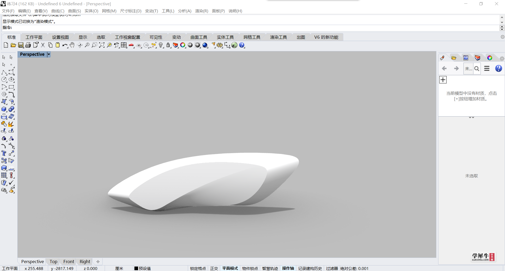The width and height of the screenshot is (505, 271).
Task: Create a new file with the New icon
Action: click(6, 45)
